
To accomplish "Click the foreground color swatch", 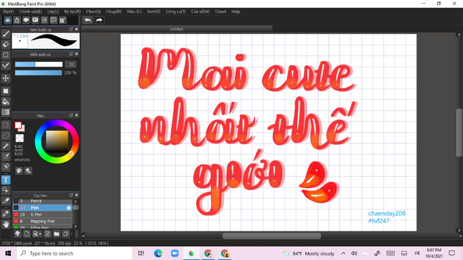I will click(x=18, y=125).
